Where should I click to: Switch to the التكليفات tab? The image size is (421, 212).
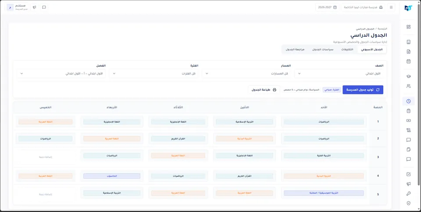[x=347, y=49]
